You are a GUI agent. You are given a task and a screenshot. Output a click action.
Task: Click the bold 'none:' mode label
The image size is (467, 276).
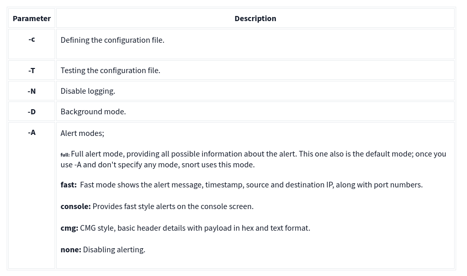point(71,250)
